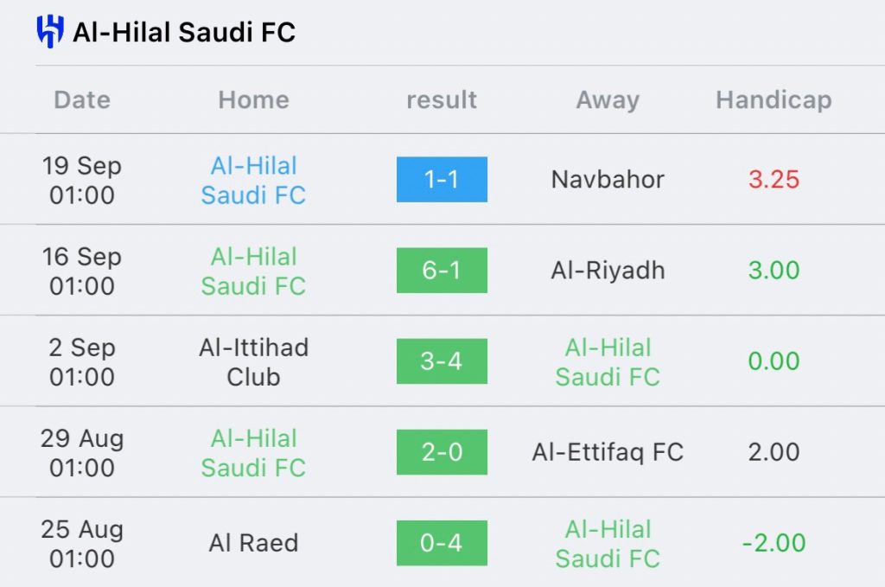Screen dimensions: 885x587
Task: Click the Away column header
Action: (x=608, y=100)
